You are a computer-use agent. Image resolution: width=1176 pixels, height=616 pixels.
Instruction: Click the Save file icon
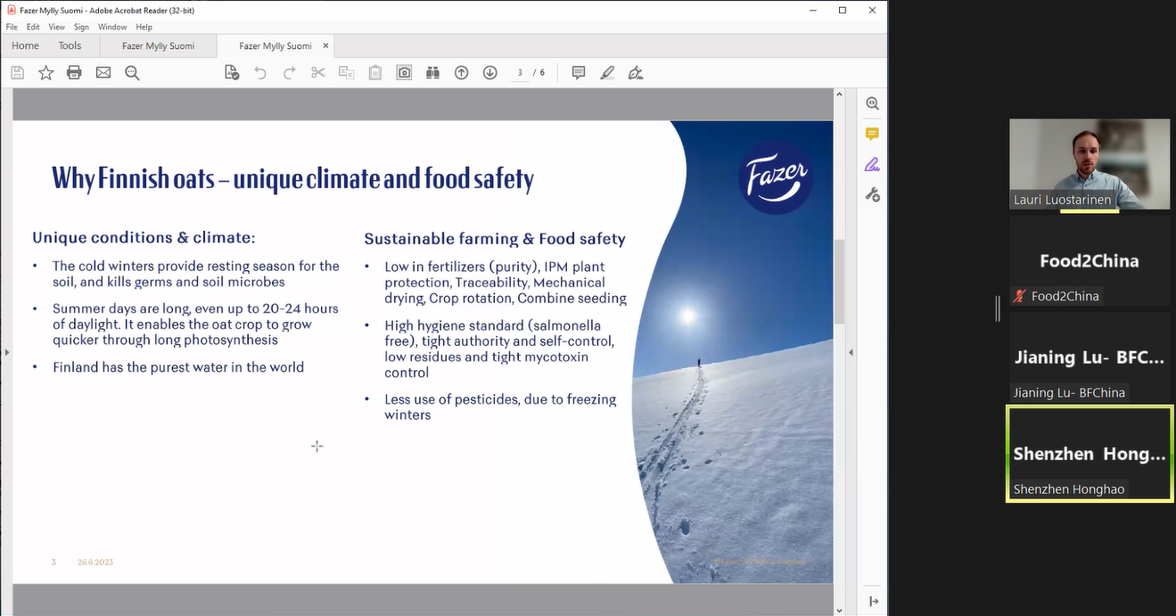pos(18,73)
